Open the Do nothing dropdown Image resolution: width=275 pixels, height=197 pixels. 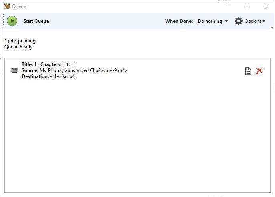212,21
